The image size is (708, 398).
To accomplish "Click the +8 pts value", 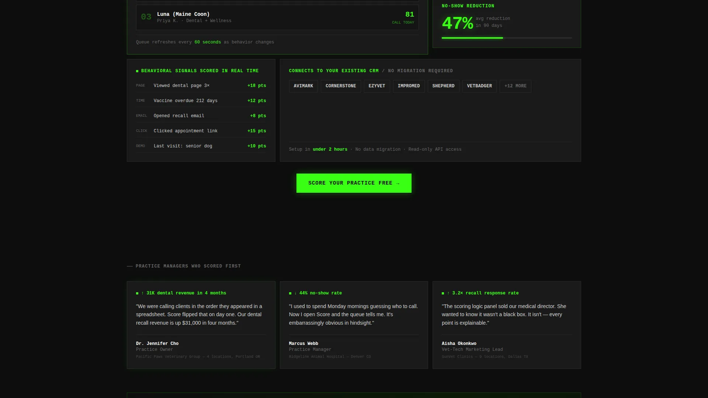I will pos(258,116).
